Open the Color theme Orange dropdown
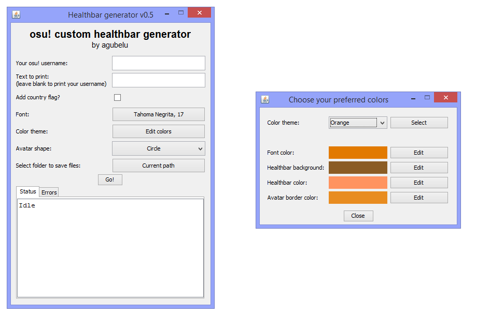This screenshot has height=315, width=504. pos(358,123)
